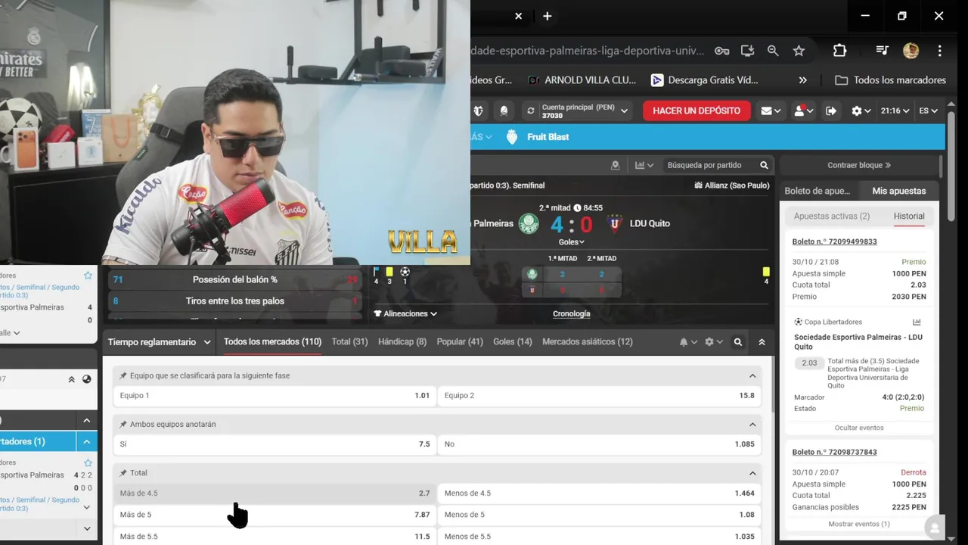968x545 pixels.
Task: Refresh the account balance icon
Action: pyautogui.click(x=531, y=111)
